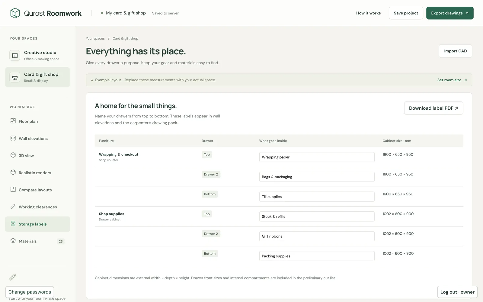Viewport: 483px width, 302px height.
Task: Click the Gift ribbons input
Action: pos(317,236)
